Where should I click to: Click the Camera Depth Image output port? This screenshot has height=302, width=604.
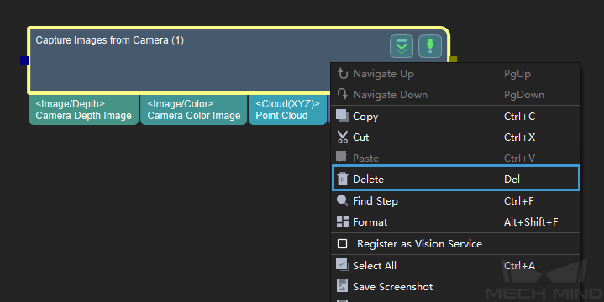[84, 110]
